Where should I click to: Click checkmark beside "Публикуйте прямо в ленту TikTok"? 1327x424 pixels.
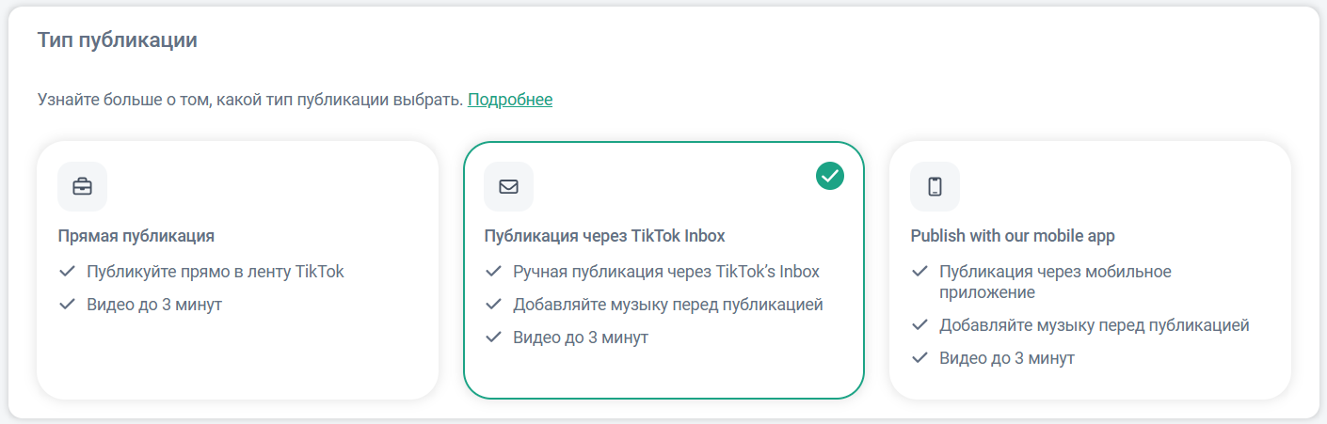(67, 272)
